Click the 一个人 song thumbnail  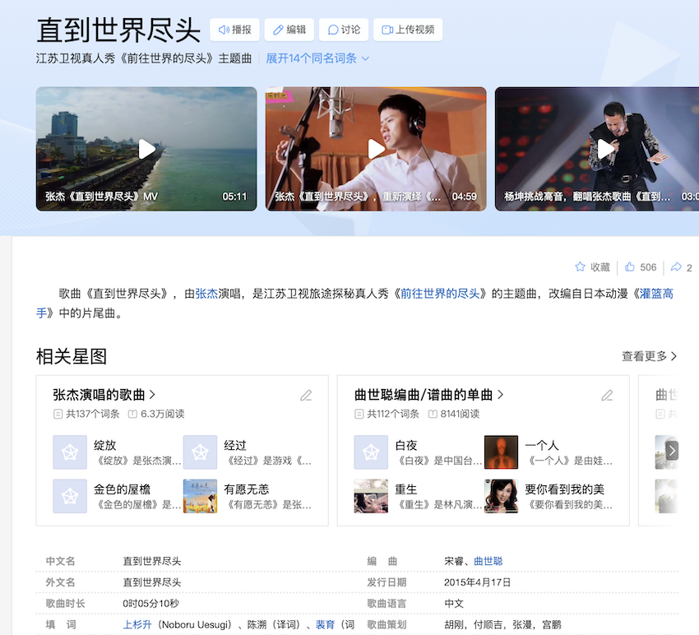[502, 451]
